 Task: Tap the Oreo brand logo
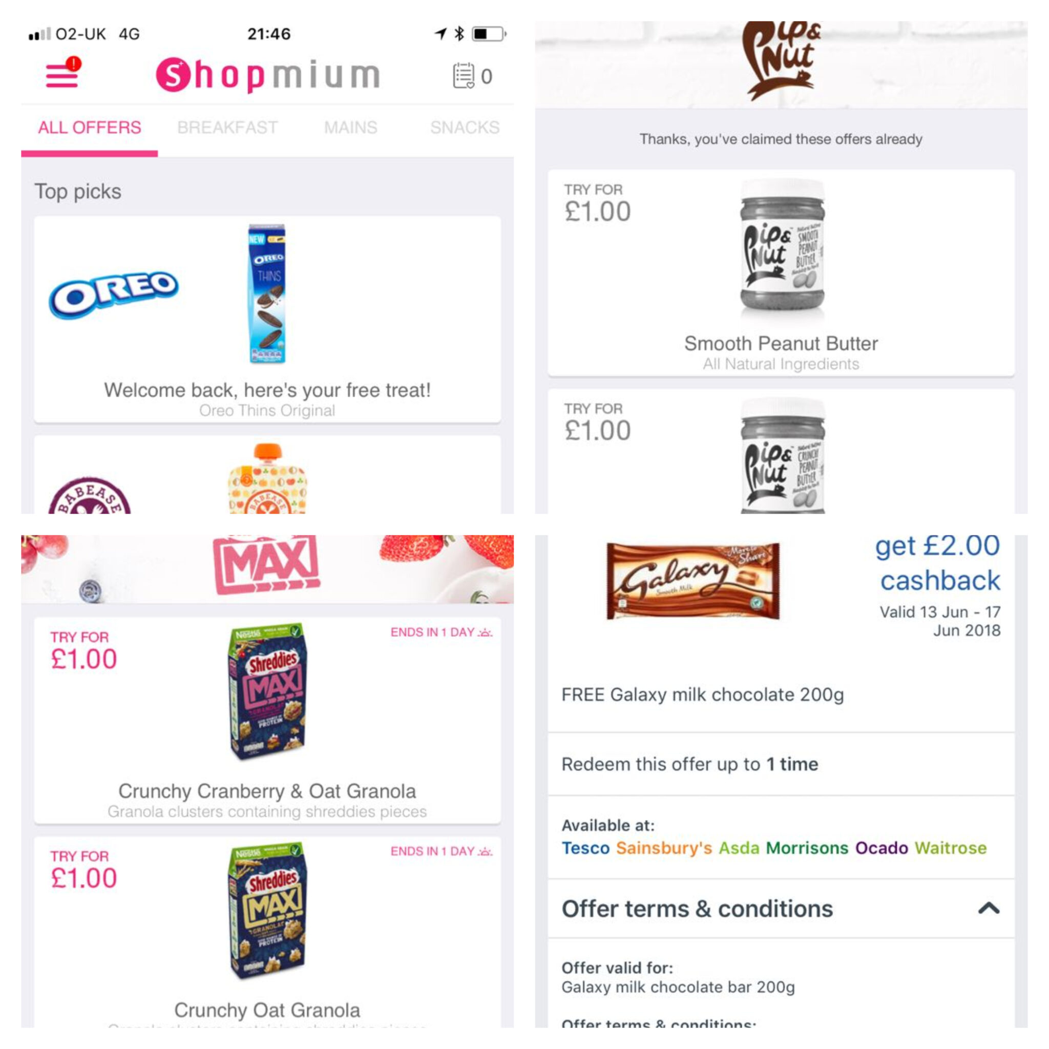click(x=114, y=293)
